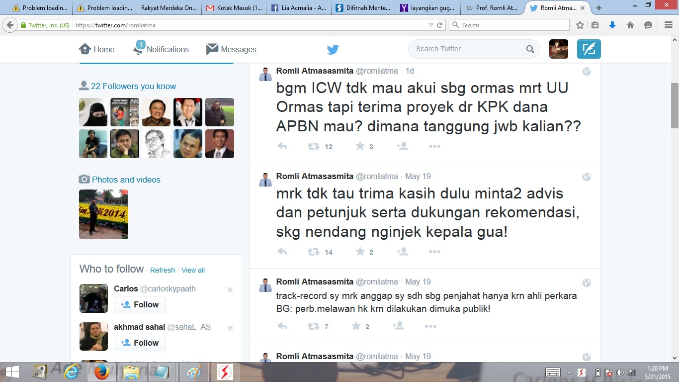The height and width of the screenshot is (382, 679).
Task: Favorite the 'track-record sy mrk' tweet
Action: (x=356, y=326)
